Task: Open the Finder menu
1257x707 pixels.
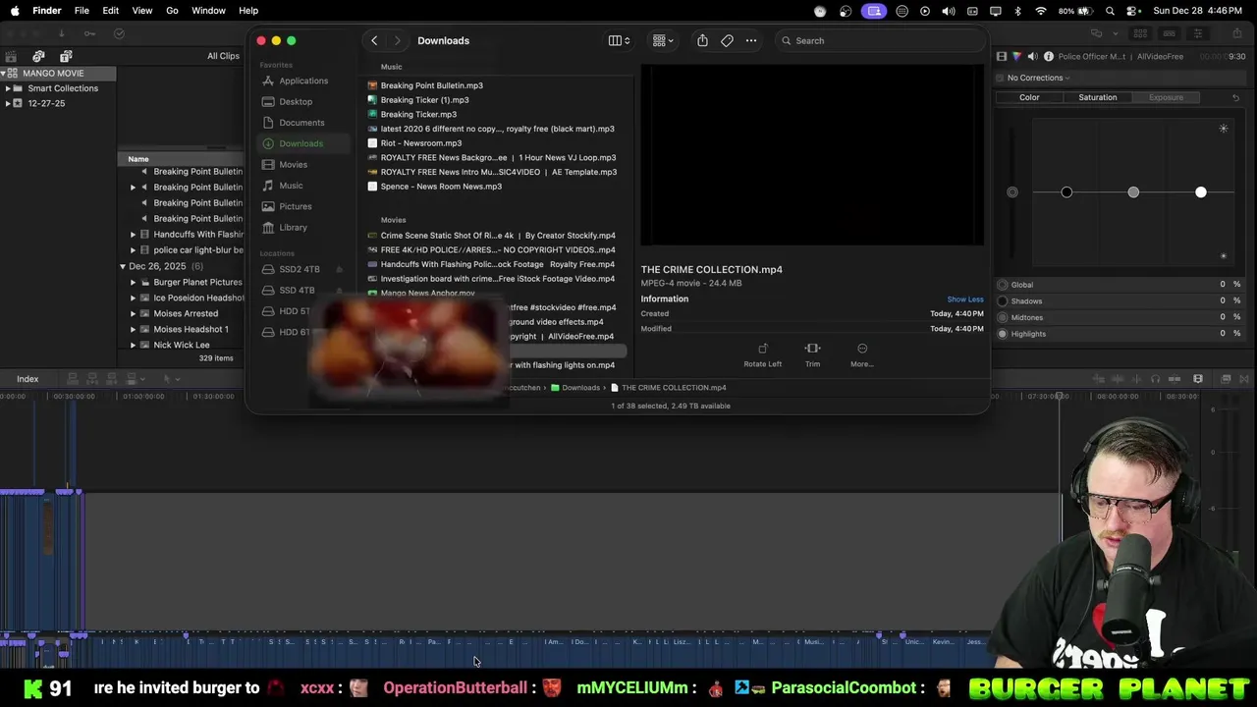Action: click(x=46, y=11)
